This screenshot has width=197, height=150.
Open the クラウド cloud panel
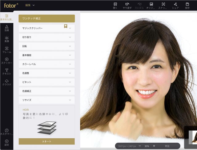7,83
